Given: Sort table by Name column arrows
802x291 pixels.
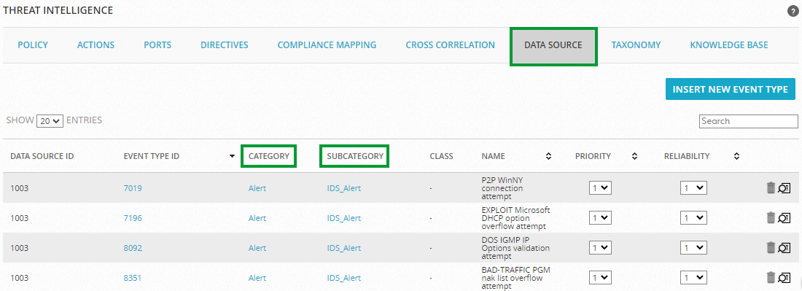Looking at the screenshot, I should [x=548, y=157].
